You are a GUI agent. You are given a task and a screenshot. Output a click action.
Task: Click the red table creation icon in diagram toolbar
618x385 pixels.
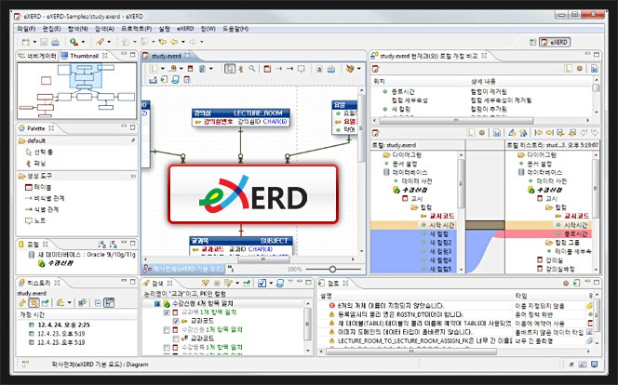pos(267,69)
